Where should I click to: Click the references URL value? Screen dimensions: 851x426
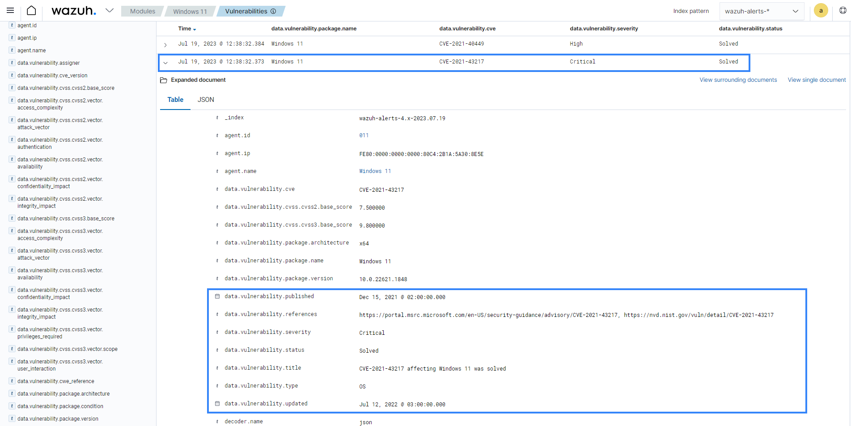566,315
